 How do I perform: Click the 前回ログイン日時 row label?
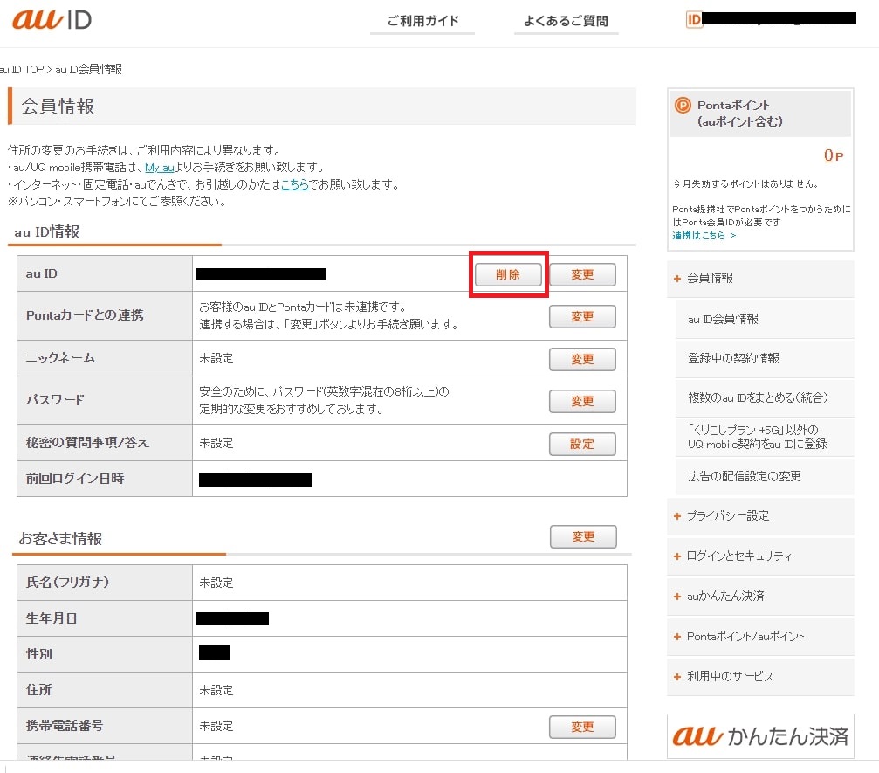(x=75, y=479)
